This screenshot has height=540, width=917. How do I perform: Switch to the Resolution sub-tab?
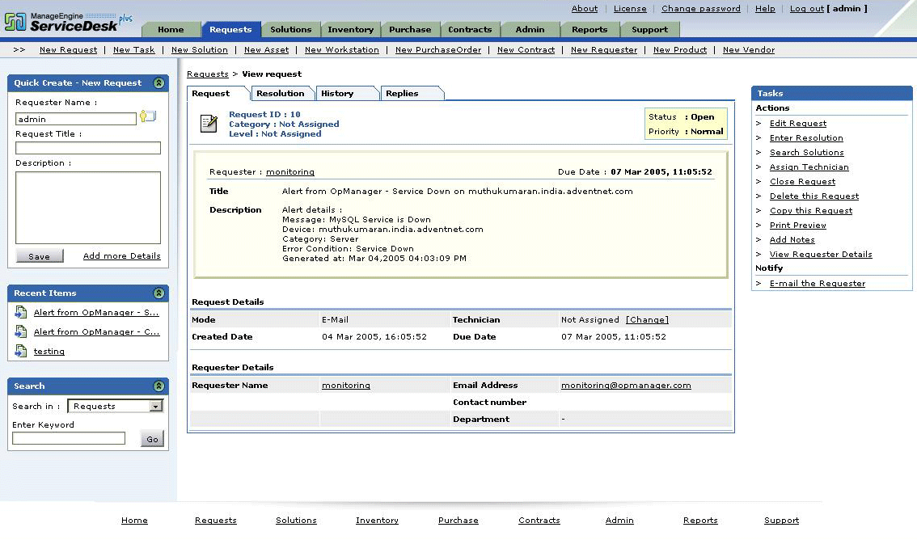281,94
